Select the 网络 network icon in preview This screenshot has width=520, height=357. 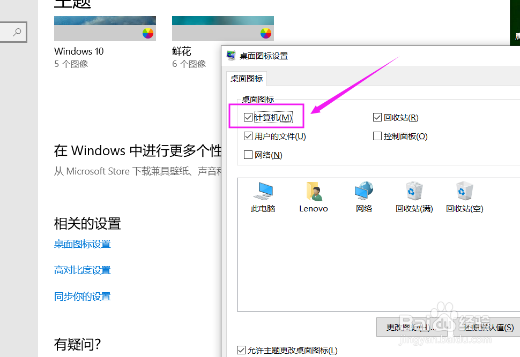pos(364,191)
